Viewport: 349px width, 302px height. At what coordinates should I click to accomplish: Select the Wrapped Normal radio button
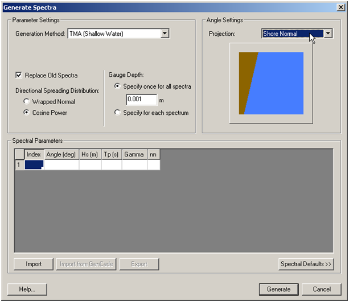click(26, 101)
